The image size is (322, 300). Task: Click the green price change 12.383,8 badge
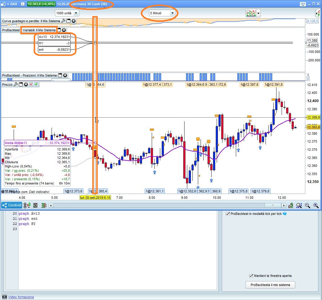41,4
